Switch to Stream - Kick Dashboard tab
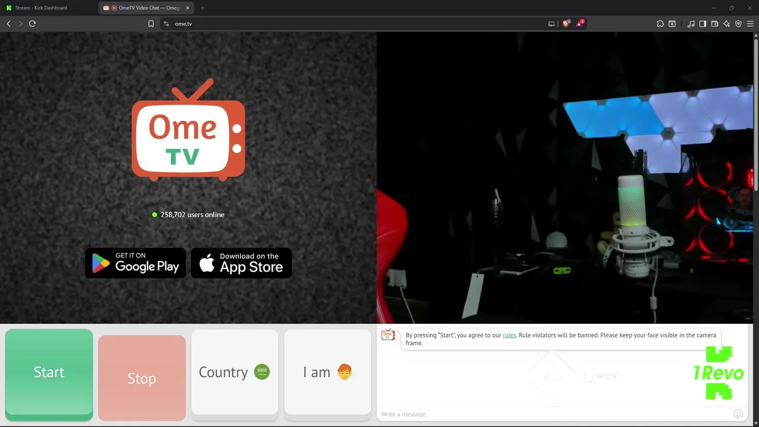 (x=49, y=8)
